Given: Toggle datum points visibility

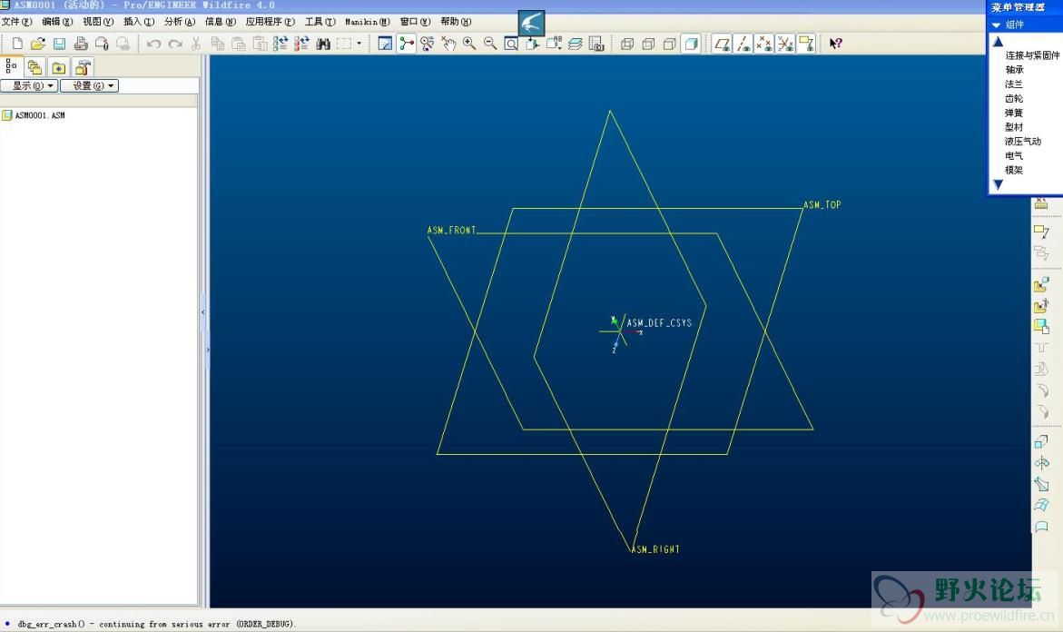Looking at the screenshot, I should tap(764, 44).
